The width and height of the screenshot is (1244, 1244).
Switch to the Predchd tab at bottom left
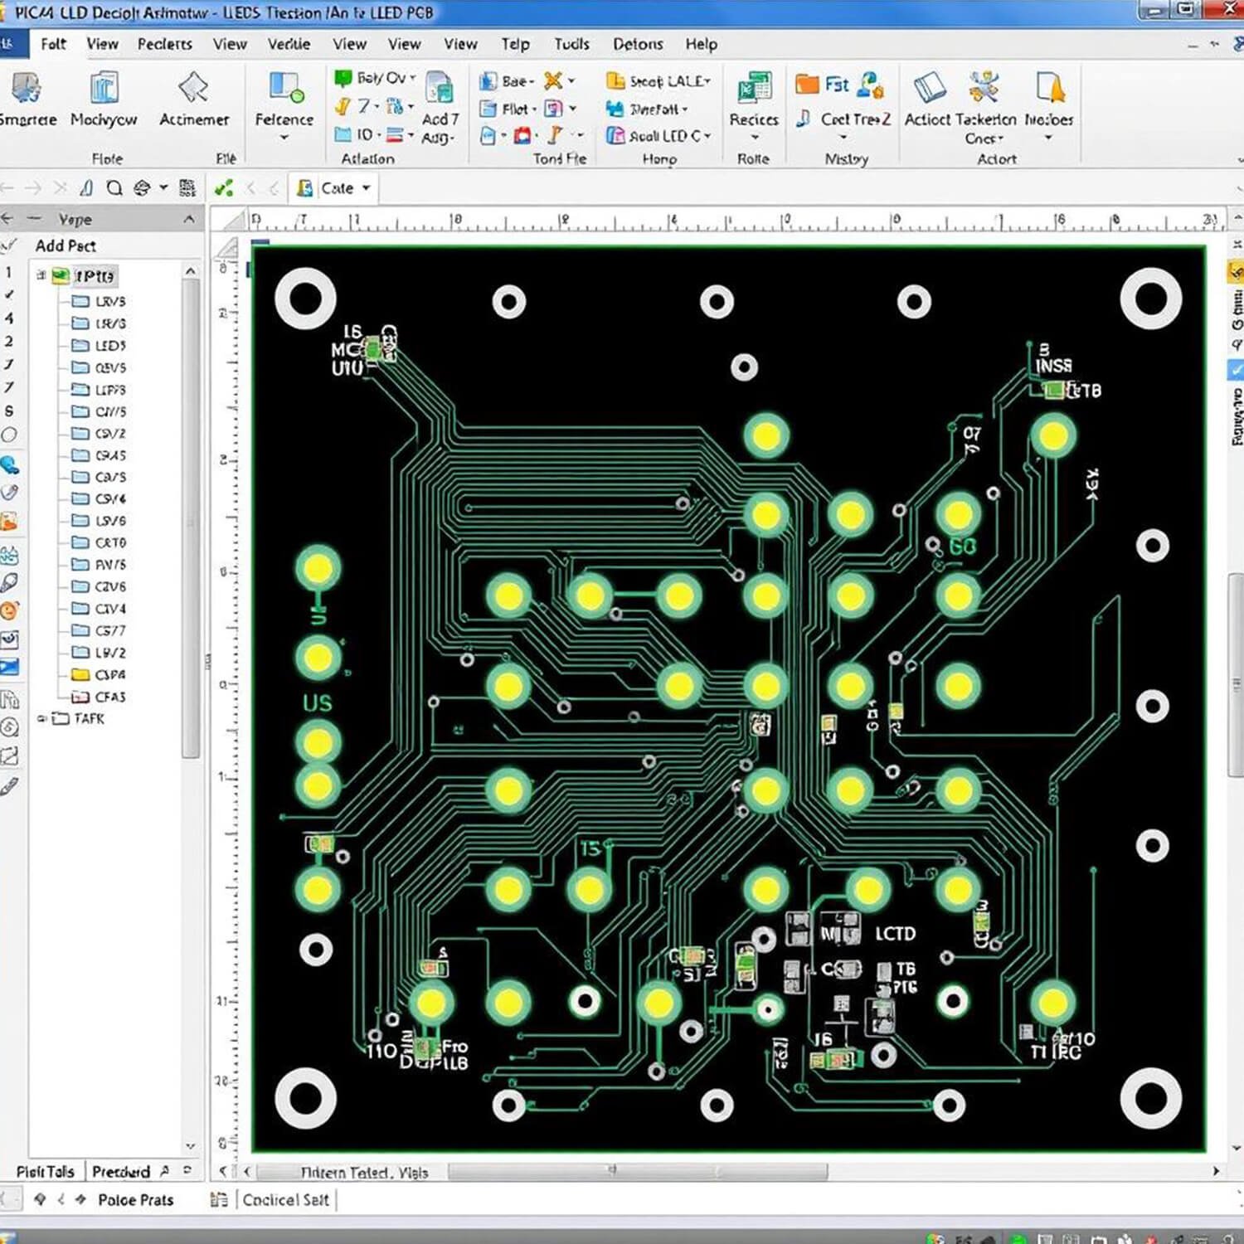tap(120, 1171)
